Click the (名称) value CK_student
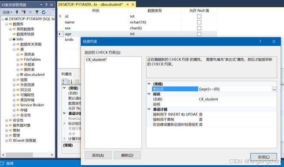The image size is (284, 167). 208,99
